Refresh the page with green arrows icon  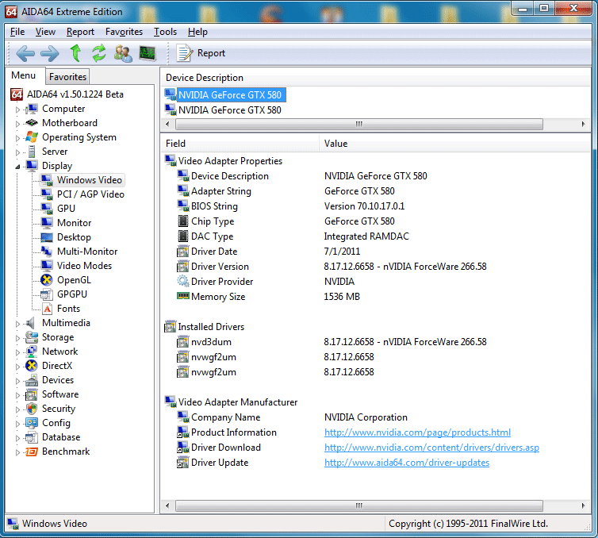(x=99, y=53)
